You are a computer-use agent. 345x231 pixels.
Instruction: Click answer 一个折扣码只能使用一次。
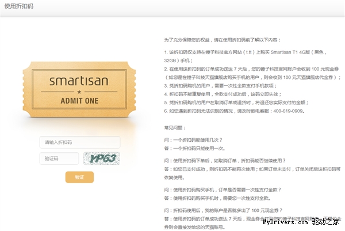click(x=194, y=149)
